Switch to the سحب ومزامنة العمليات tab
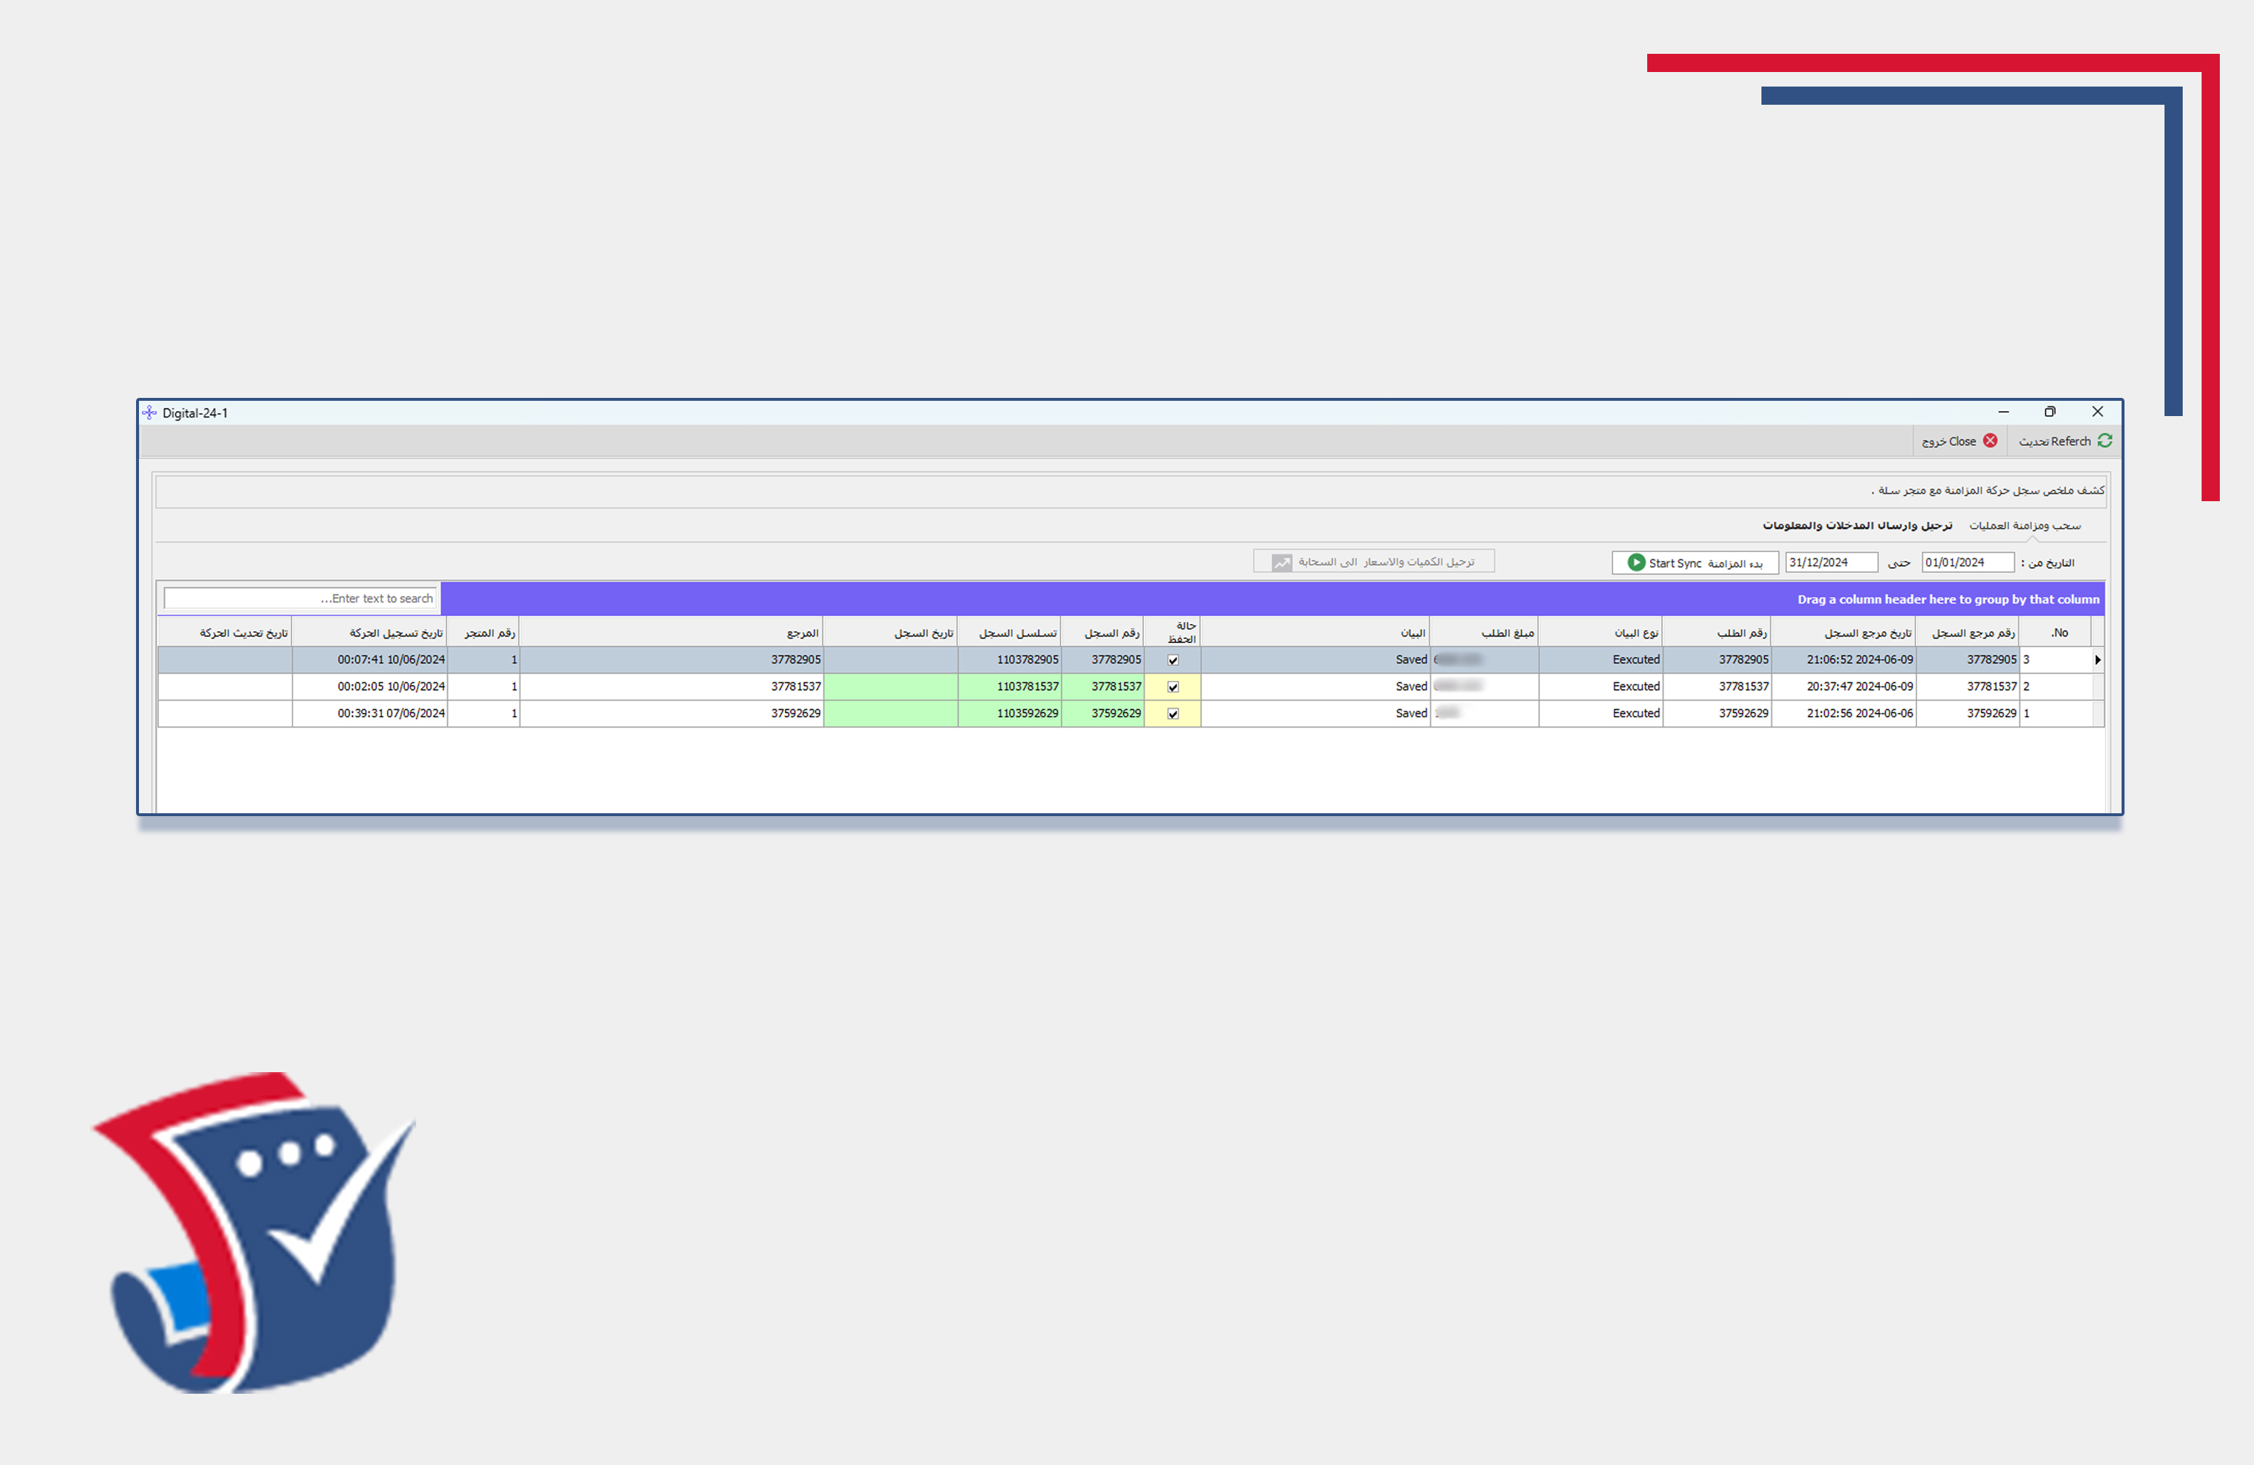The height and width of the screenshot is (1465, 2254). tap(2024, 526)
